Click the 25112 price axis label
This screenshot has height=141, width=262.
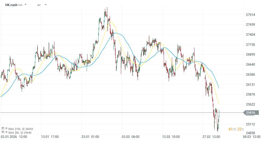pyautogui.click(x=251, y=124)
